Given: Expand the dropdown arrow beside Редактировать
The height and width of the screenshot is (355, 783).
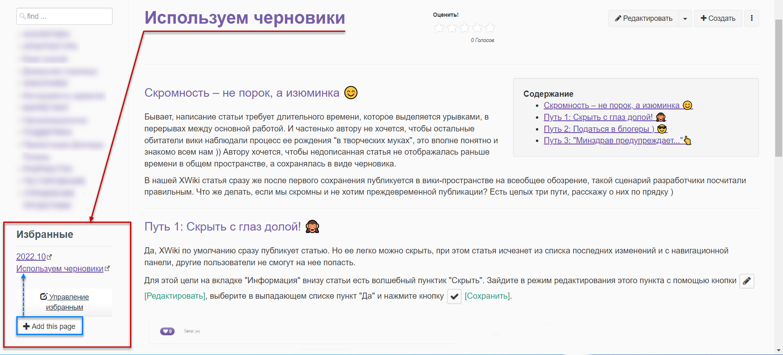Looking at the screenshot, I should (x=685, y=18).
